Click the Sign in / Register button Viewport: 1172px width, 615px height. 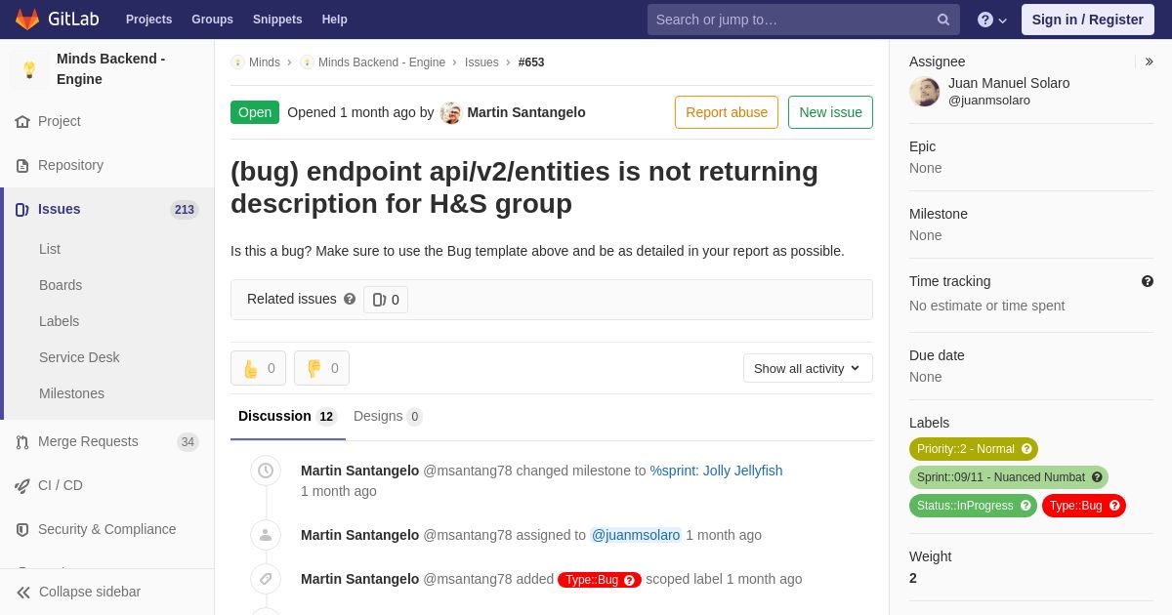coord(1088,20)
